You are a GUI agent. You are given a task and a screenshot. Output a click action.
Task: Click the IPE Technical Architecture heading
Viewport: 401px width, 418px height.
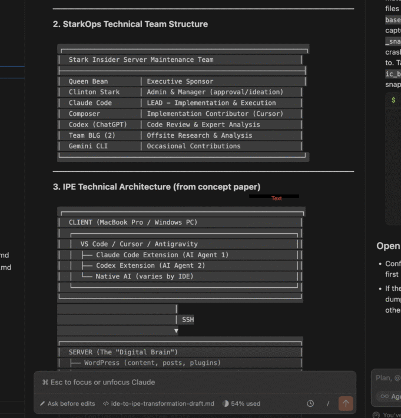click(157, 187)
